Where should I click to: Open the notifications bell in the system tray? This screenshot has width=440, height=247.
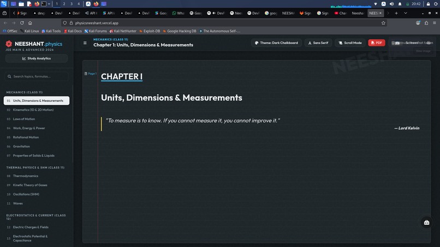pyautogui.click(x=400, y=4)
